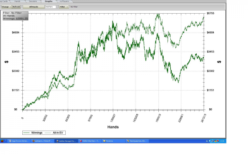The height and width of the screenshot is (155, 248).
Task: Switch to the Hands tab
Action: pos(17,1)
